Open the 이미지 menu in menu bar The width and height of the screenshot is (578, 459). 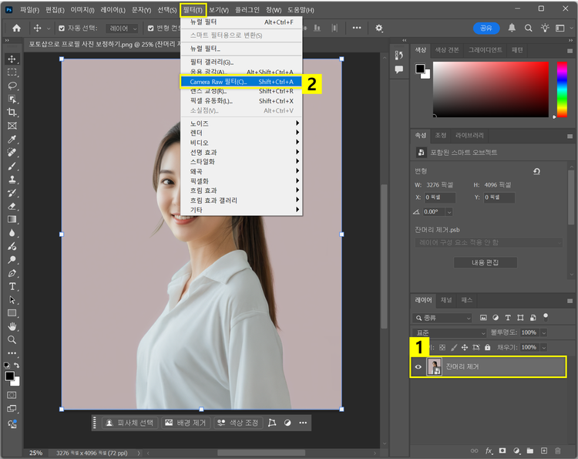(x=82, y=10)
